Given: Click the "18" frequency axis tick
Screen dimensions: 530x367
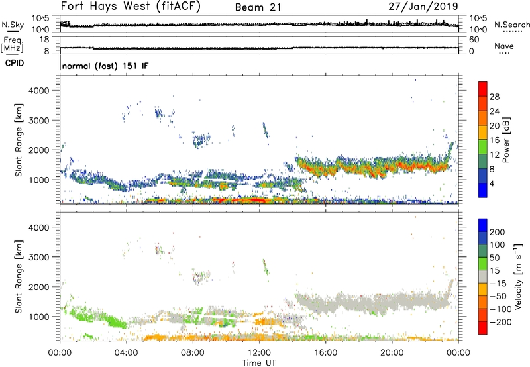Looking at the screenshot, I should [x=44, y=40].
